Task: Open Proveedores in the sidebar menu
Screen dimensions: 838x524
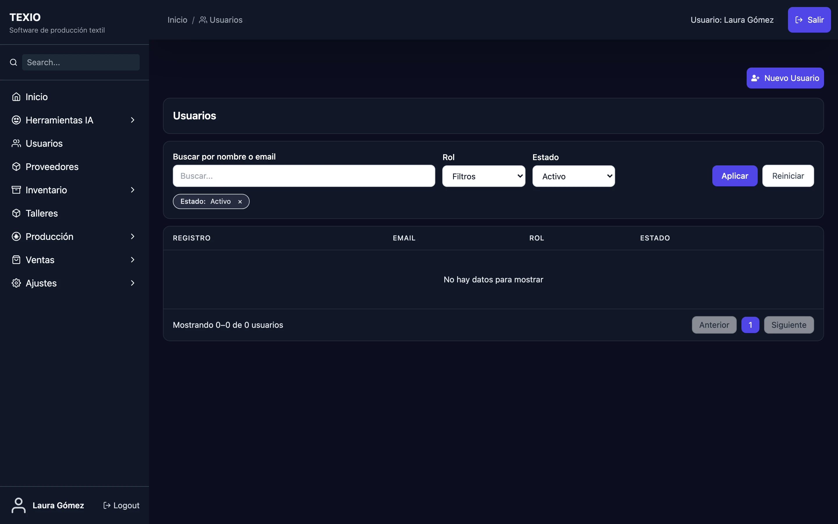Action: [x=74, y=167]
